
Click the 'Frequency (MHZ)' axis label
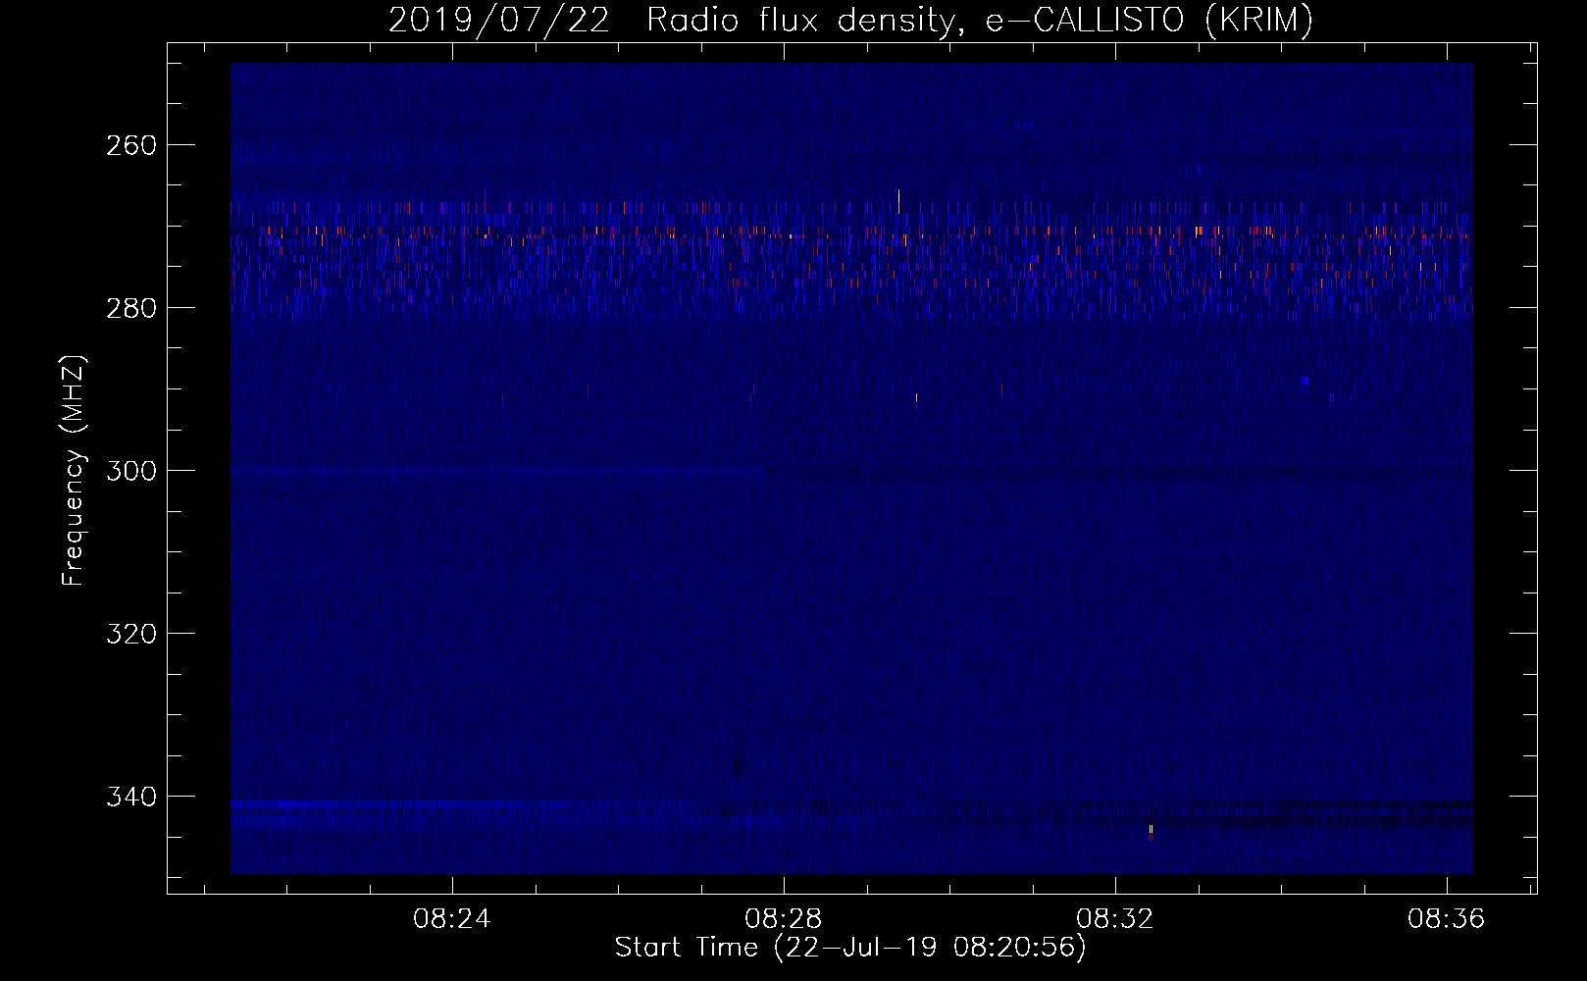(x=74, y=470)
